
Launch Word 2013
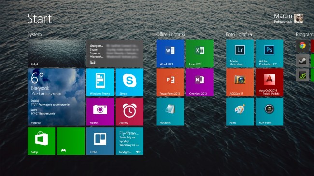click(x=170, y=53)
